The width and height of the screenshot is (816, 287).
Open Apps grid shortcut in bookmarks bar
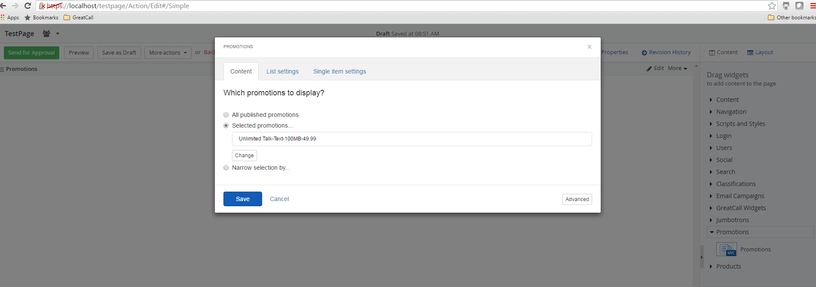click(10, 18)
